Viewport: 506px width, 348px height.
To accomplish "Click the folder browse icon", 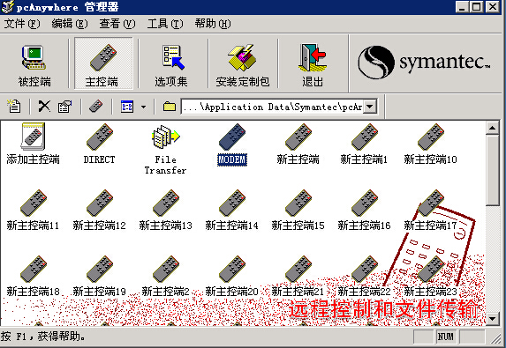I will pyautogui.click(x=169, y=107).
